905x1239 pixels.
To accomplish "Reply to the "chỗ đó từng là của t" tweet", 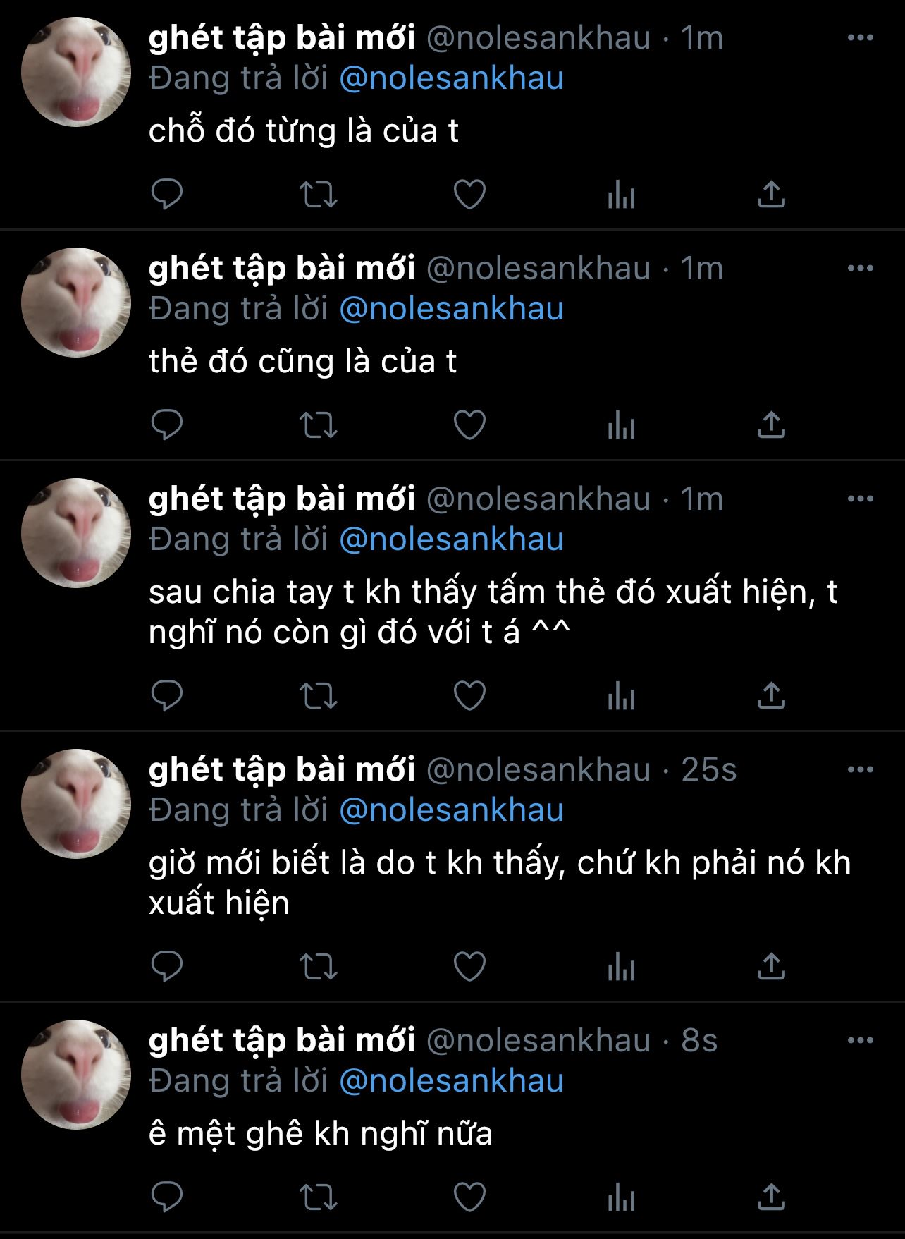I will (167, 194).
